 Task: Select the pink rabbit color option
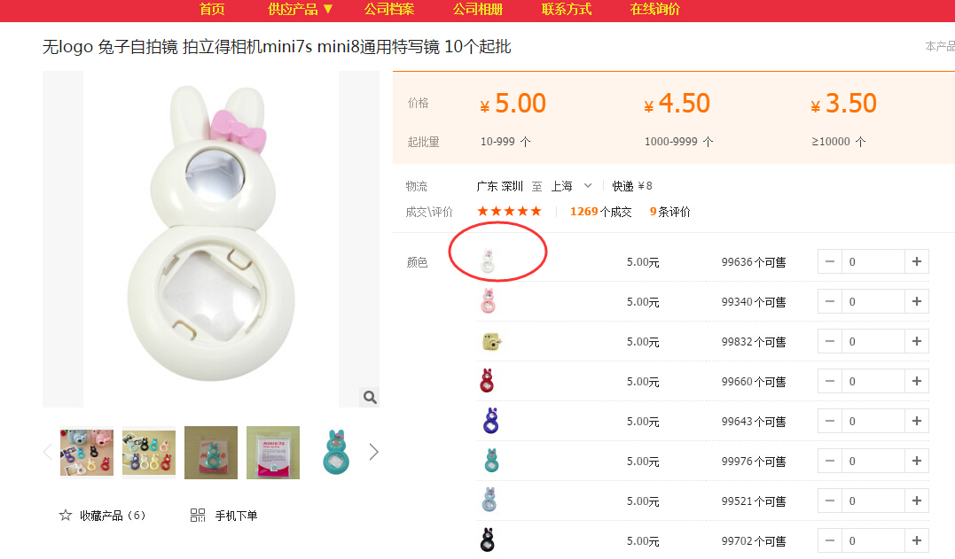pos(488,301)
